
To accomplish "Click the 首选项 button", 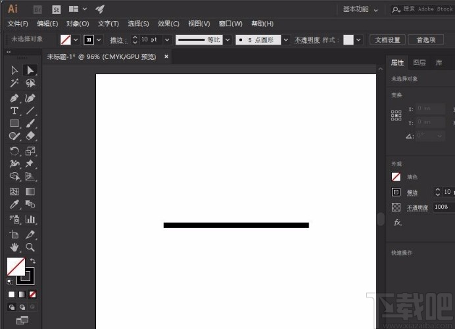I will tap(425, 39).
